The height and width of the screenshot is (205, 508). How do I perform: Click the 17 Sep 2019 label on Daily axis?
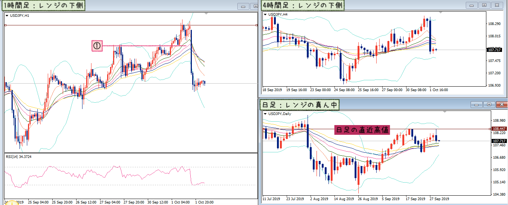coord(415,199)
